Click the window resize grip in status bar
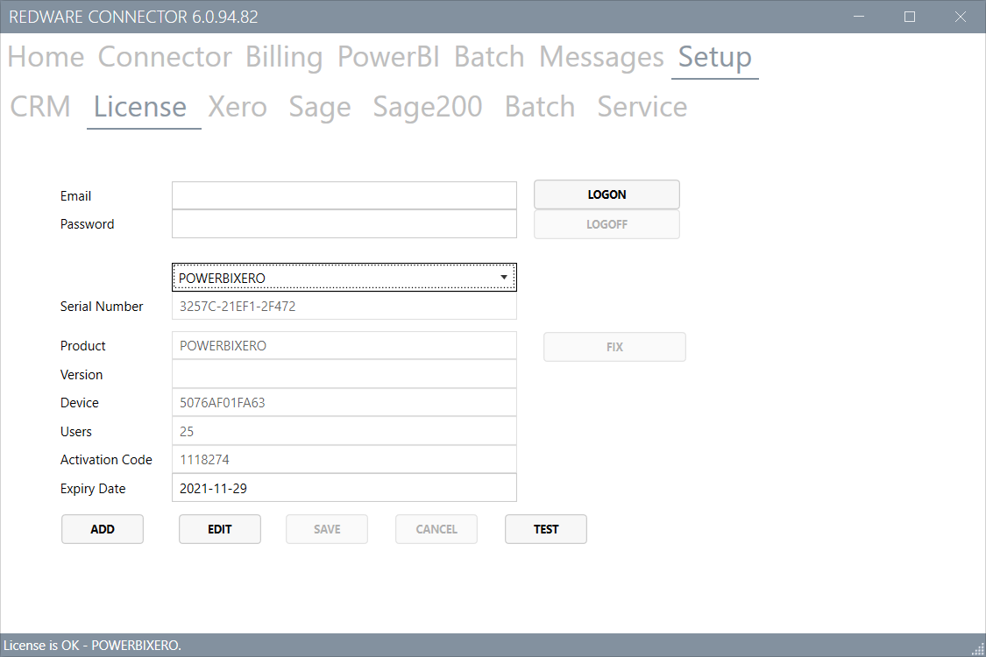Image resolution: width=986 pixels, height=657 pixels. coord(978,649)
